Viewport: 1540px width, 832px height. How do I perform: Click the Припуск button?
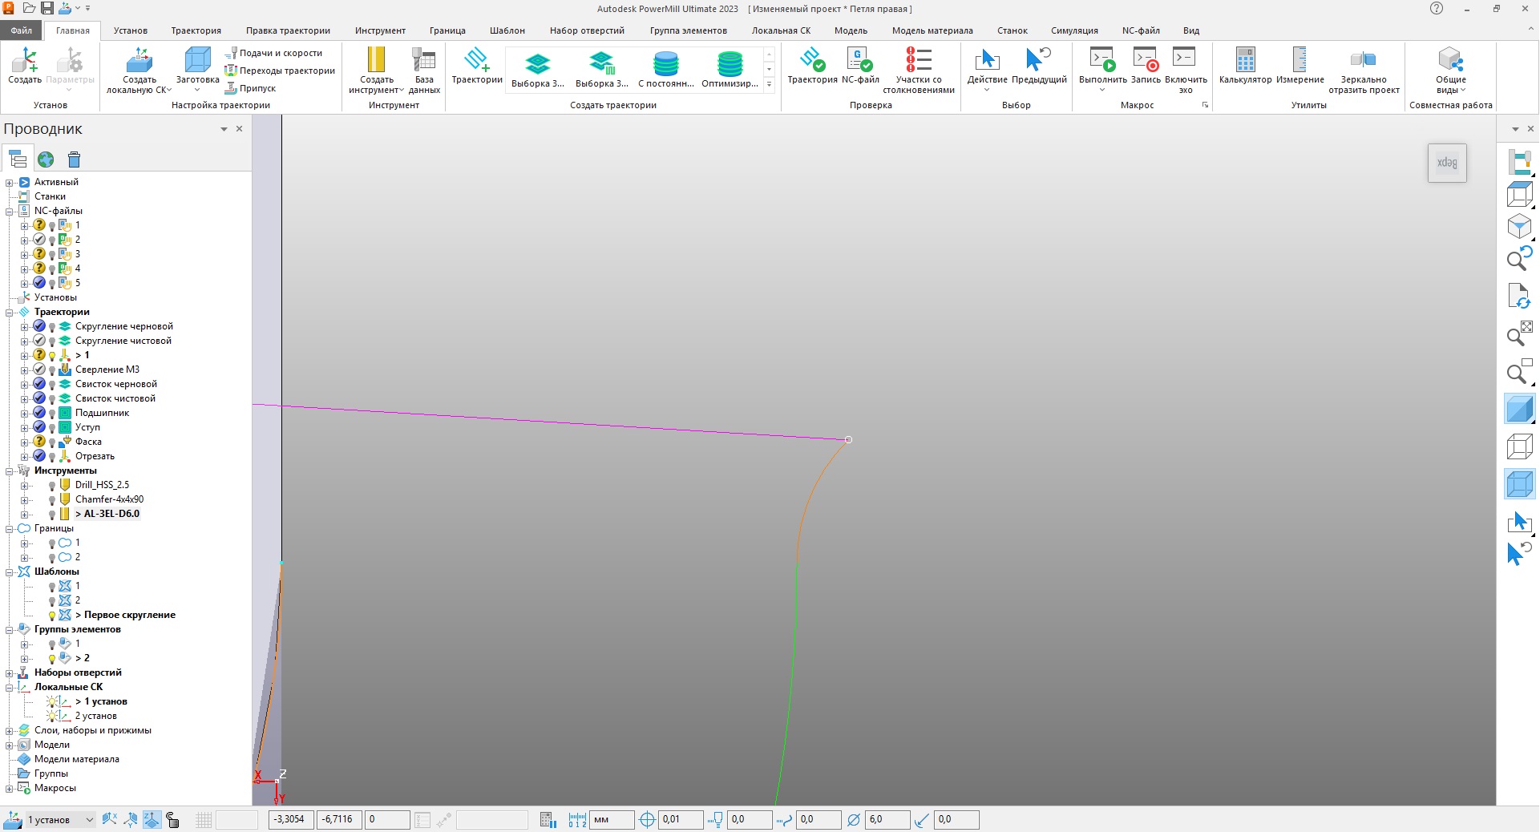click(x=250, y=88)
